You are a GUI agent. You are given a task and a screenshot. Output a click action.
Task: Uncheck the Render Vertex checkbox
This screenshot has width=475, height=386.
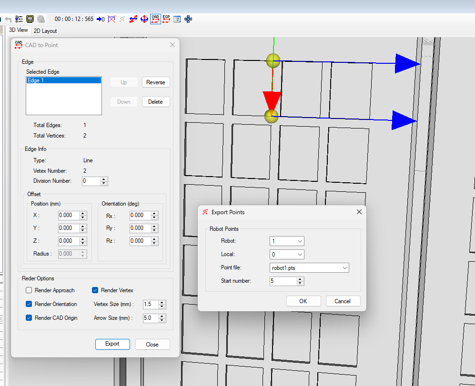[x=95, y=290]
